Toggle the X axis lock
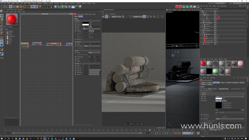The image size is (249, 140). coord(29,7)
